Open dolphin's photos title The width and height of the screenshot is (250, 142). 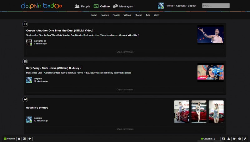point(37,108)
